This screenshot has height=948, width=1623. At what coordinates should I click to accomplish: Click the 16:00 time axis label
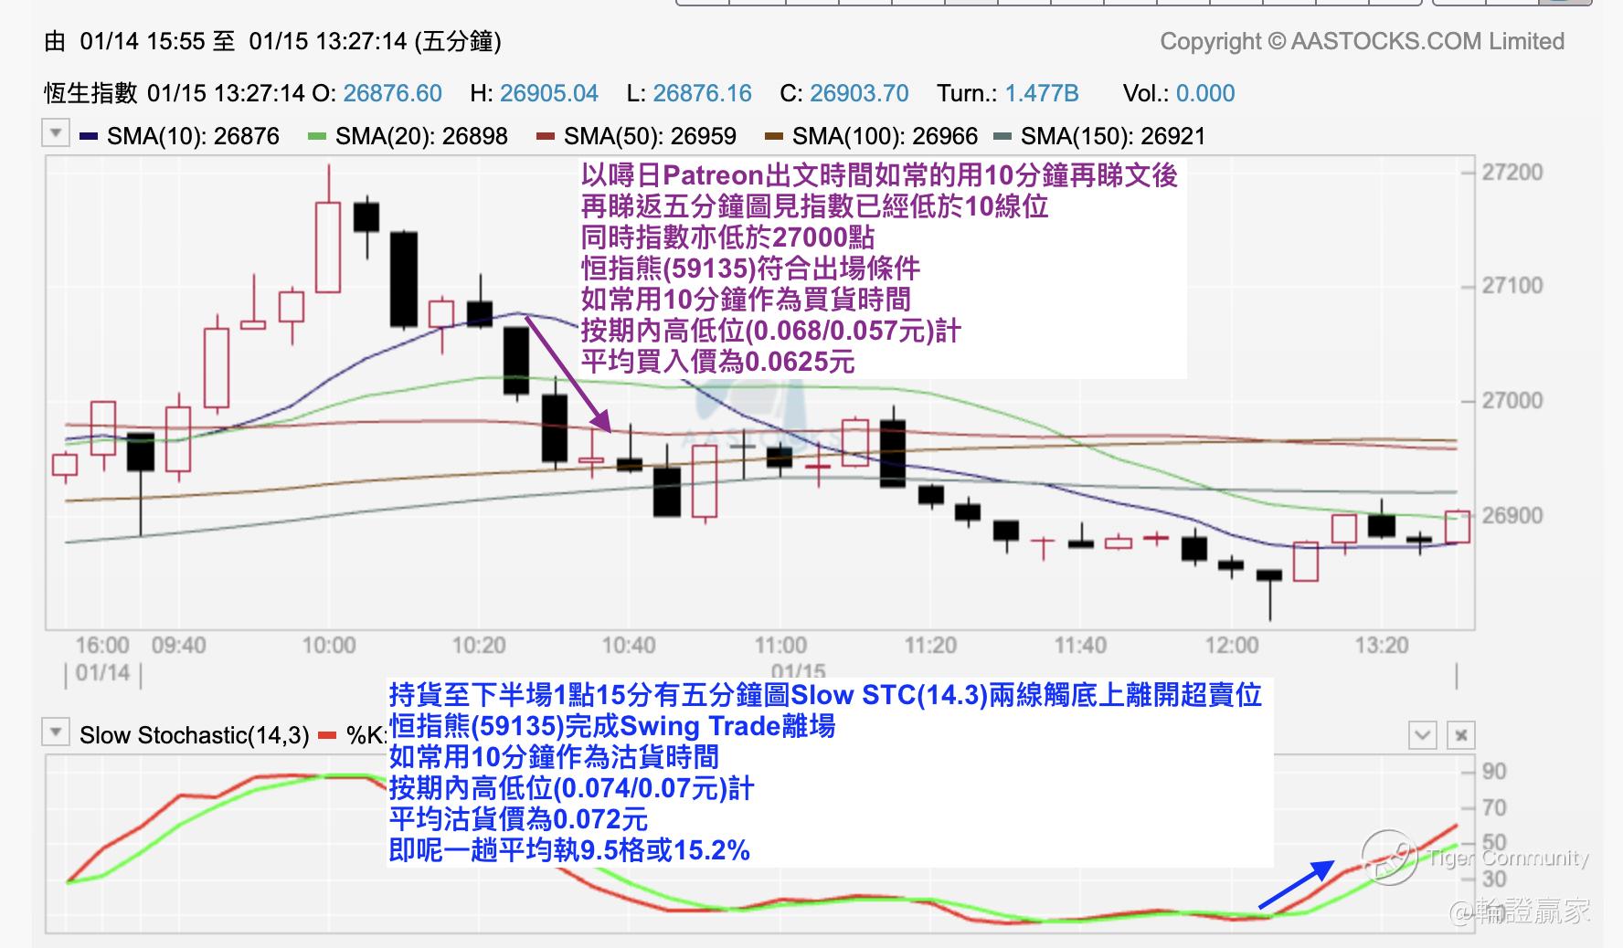pyautogui.click(x=102, y=646)
